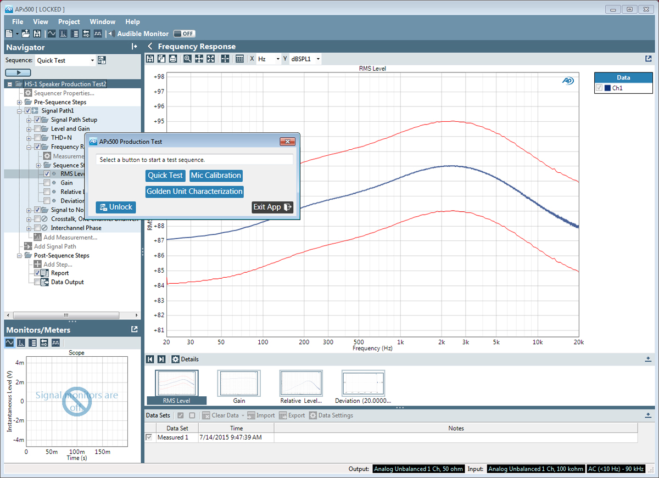Click the Unlock button in the dialog

pos(115,207)
